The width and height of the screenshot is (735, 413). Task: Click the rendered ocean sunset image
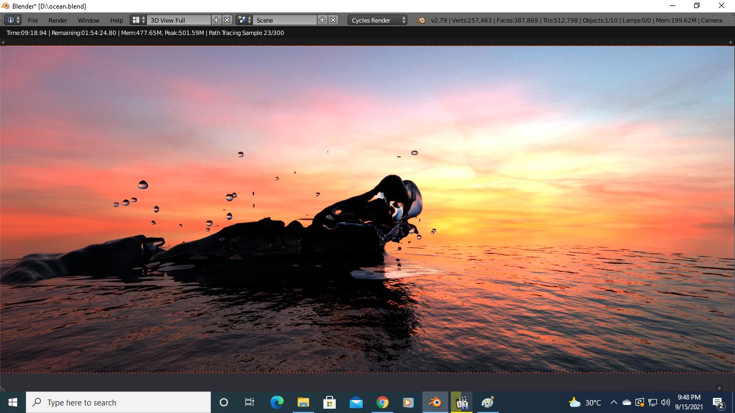pos(367,209)
